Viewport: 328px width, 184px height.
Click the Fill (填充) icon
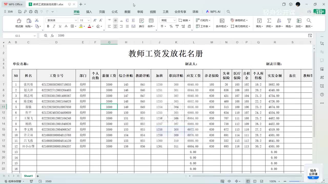tap(259, 21)
